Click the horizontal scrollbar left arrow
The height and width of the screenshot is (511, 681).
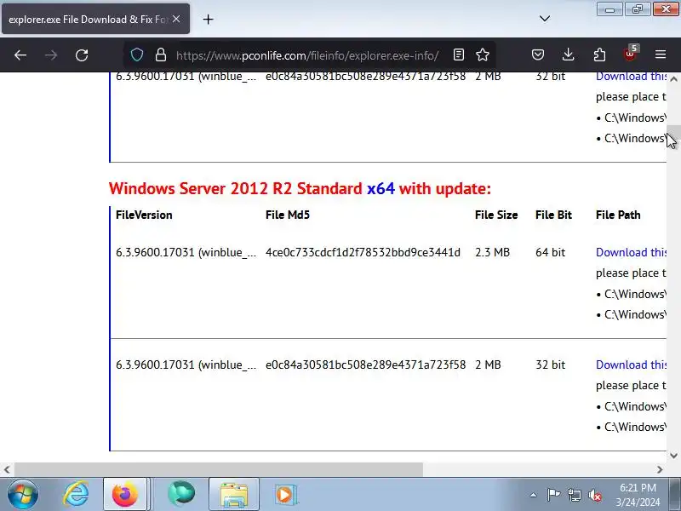coord(7,470)
